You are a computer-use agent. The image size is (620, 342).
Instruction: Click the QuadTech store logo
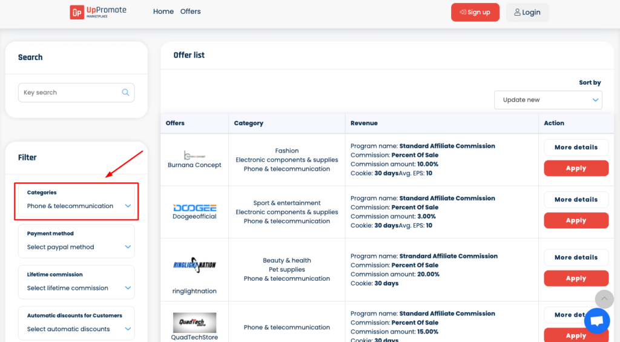click(x=194, y=322)
